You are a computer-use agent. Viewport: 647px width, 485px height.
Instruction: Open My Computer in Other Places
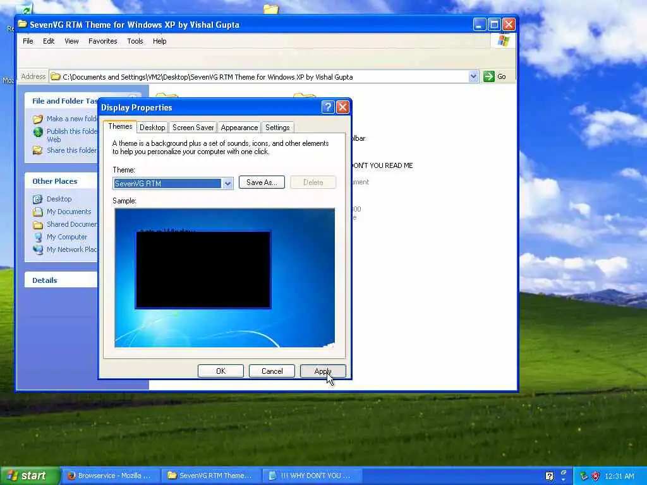coord(67,237)
